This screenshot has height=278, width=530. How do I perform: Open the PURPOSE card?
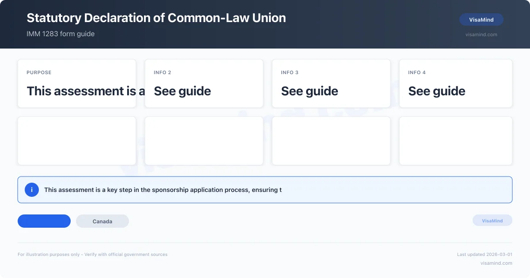(77, 83)
